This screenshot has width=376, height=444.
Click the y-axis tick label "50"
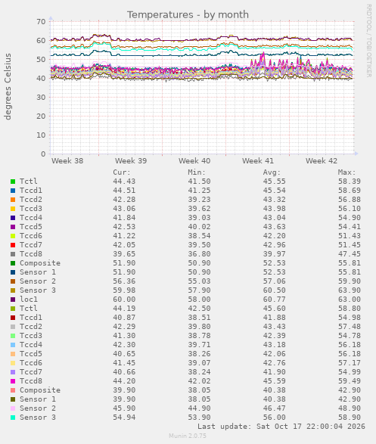41,60
